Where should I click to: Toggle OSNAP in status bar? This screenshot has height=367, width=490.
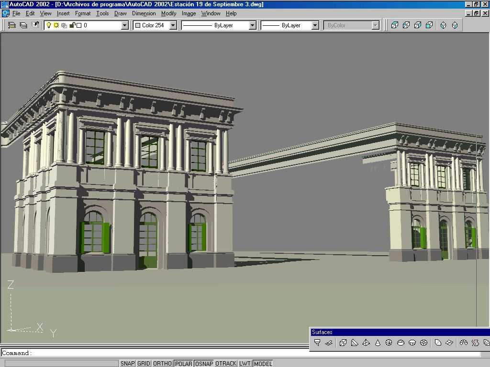click(x=204, y=364)
